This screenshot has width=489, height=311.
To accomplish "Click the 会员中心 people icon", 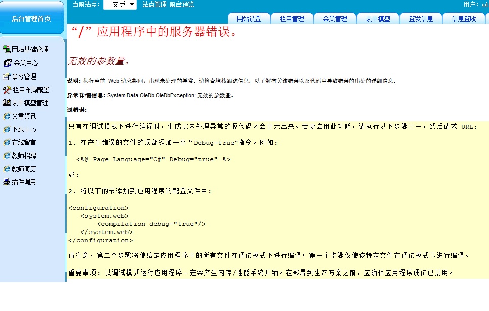I will [x=8, y=63].
